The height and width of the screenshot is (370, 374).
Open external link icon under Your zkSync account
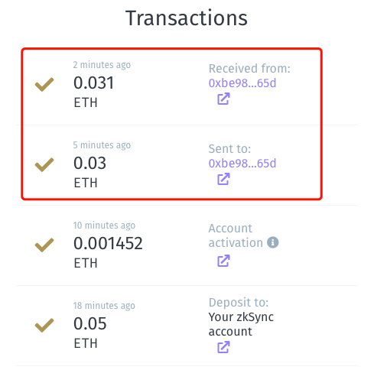tap(223, 347)
